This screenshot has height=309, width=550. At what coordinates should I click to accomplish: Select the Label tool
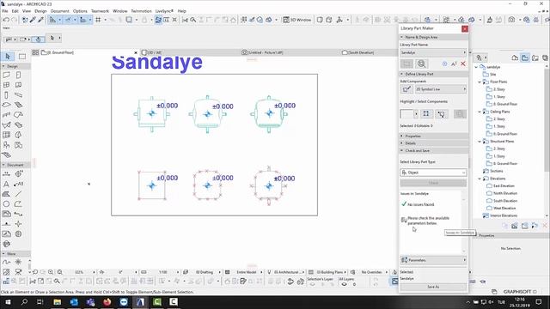tap(18, 184)
